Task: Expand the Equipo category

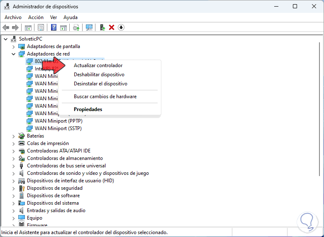Action: point(13,218)
